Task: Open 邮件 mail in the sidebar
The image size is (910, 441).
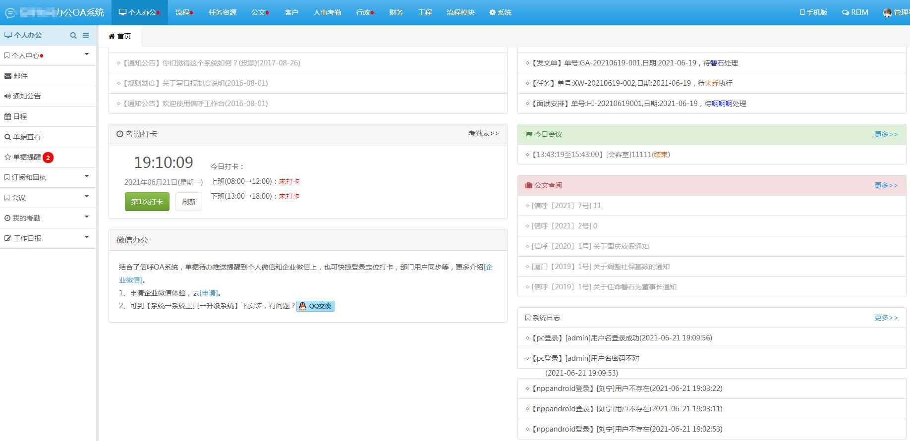Action: click(21, 76)
